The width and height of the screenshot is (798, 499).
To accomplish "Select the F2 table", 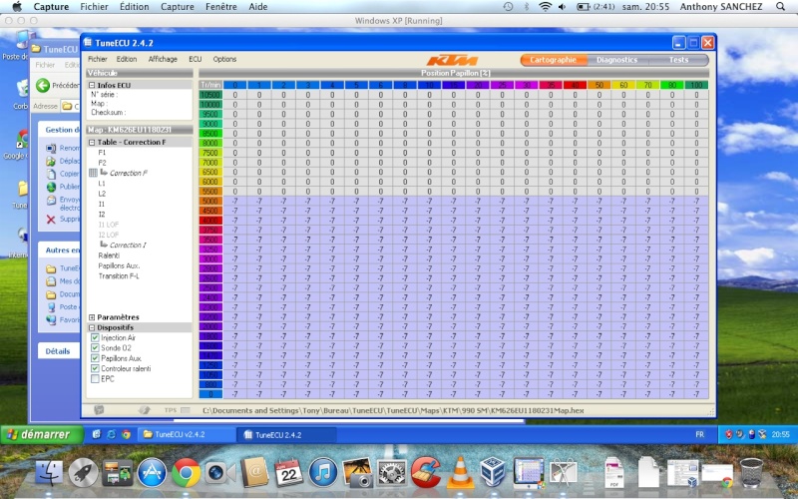I will [x=103, y=163].
